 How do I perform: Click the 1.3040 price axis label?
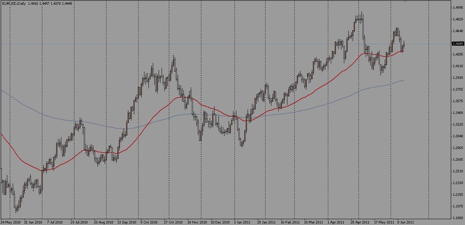(x=458, y=136)
